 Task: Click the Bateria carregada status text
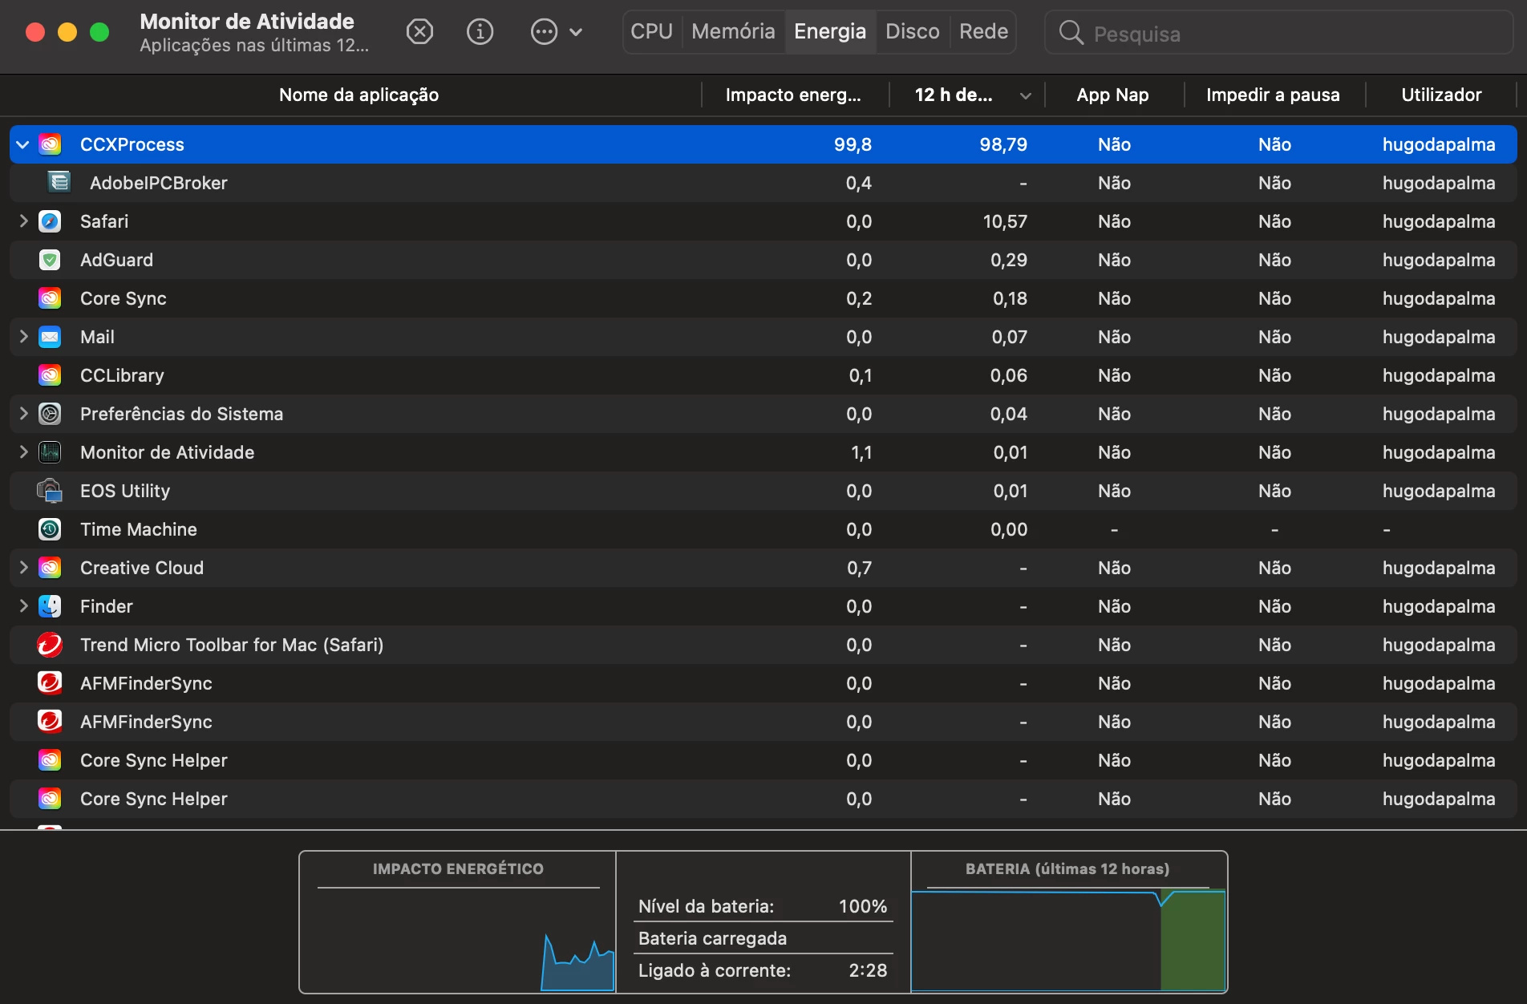pyautogui.click(x=712, y=938)
